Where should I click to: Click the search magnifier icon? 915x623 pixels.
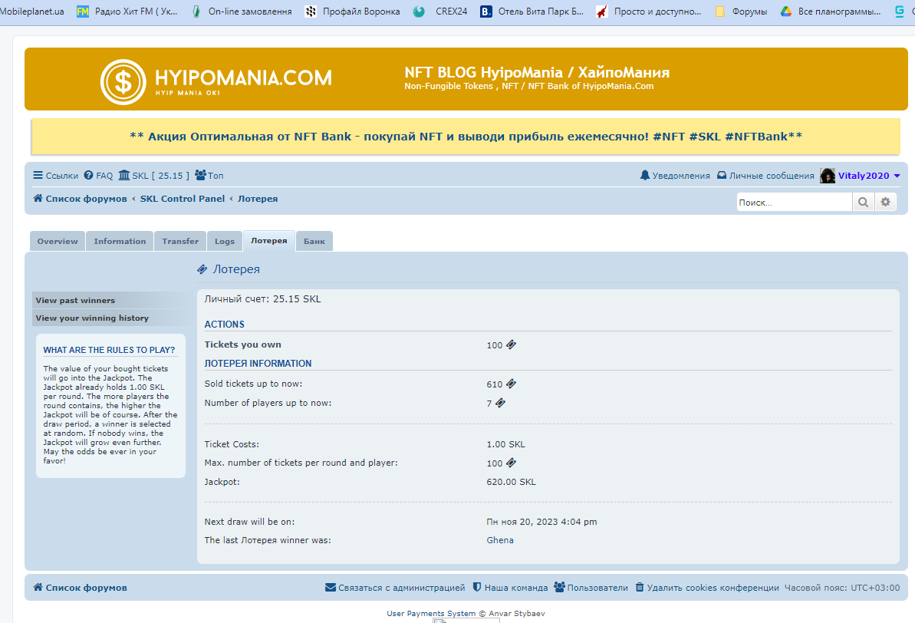click(x=863, y=202)
